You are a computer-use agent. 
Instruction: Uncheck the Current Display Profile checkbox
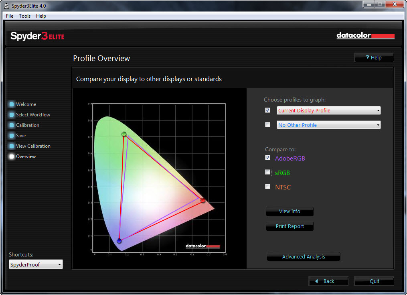point(268,110)
